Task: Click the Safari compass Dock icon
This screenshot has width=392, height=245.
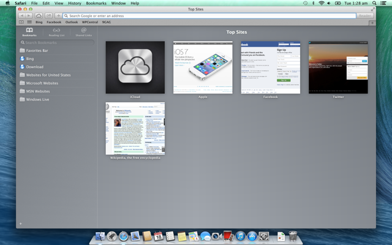Action: 124,236
